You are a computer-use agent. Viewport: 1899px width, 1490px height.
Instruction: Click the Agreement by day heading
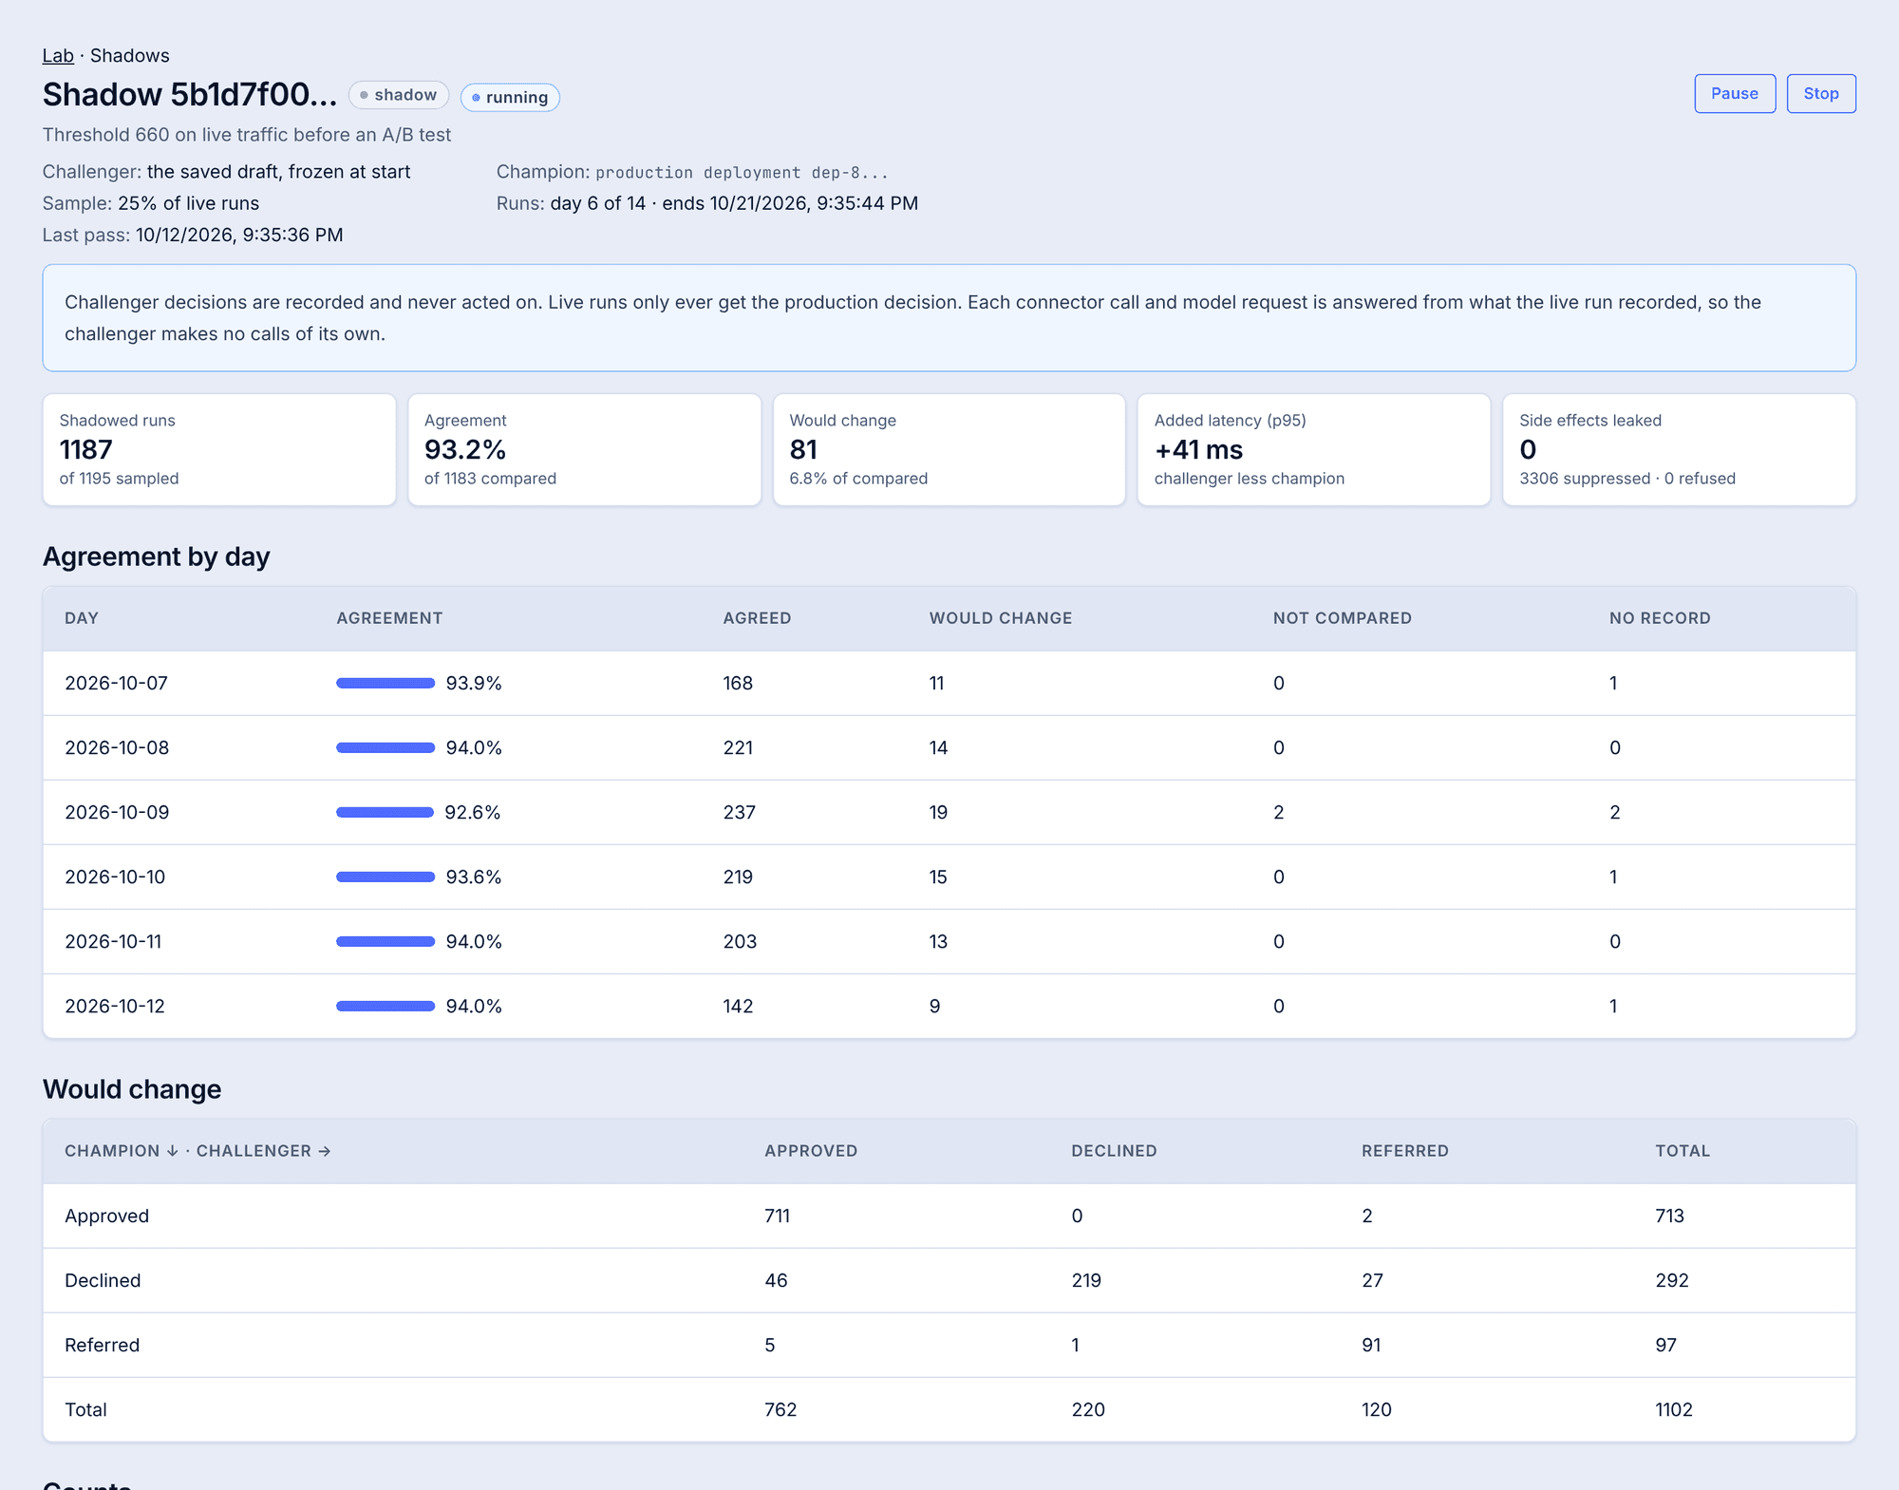157,556
